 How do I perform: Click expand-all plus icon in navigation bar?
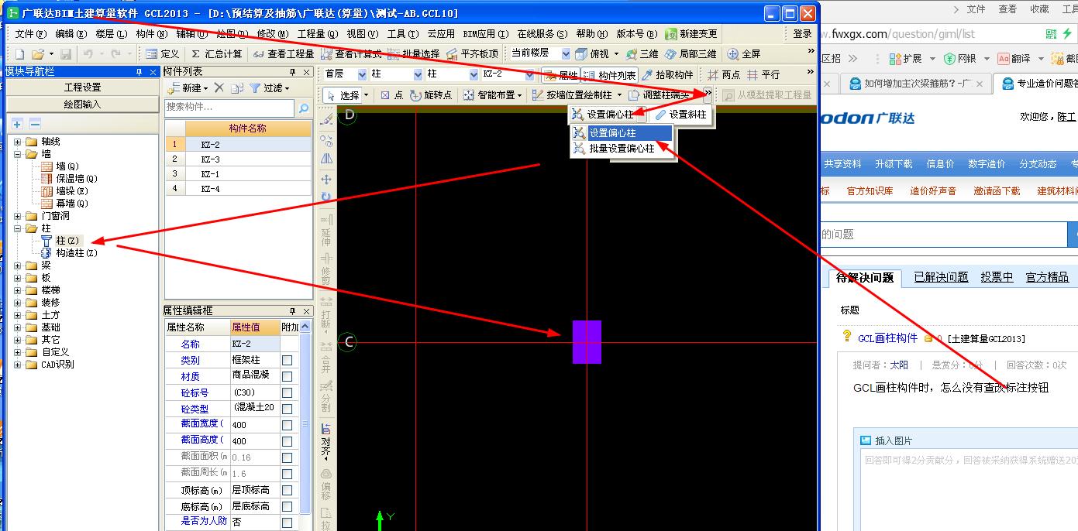tap(17, 124)
